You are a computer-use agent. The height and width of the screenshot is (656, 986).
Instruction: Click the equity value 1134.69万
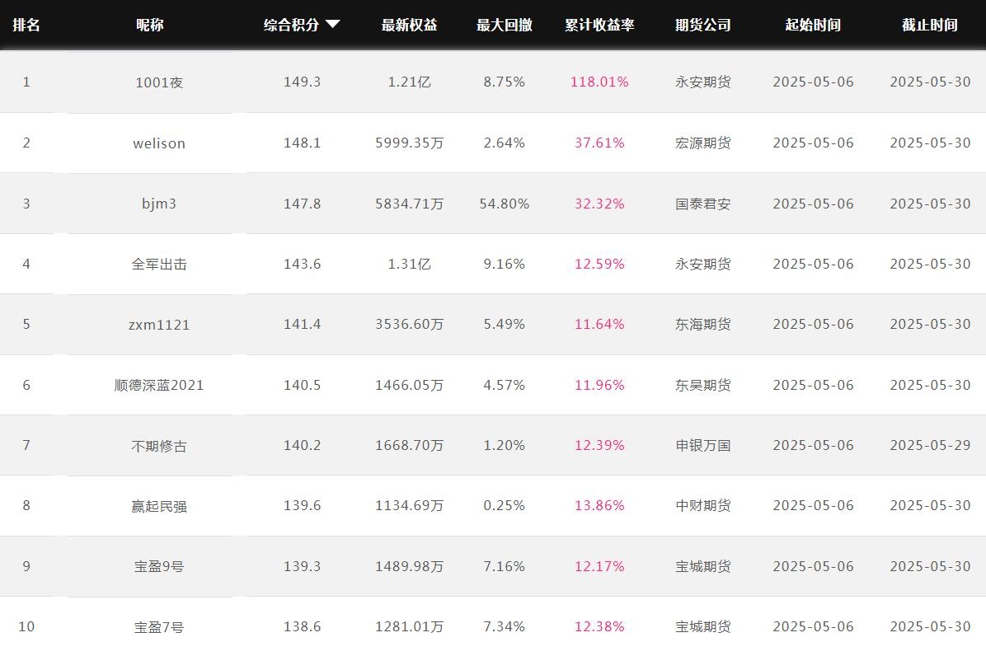point(410,505)
